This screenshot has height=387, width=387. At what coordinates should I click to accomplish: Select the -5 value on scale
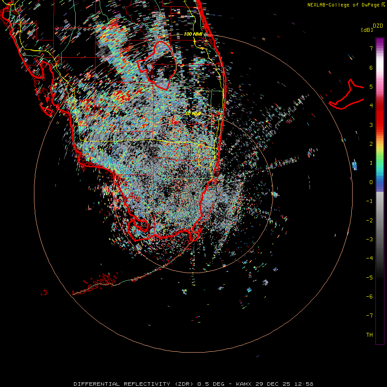(369, 278)
